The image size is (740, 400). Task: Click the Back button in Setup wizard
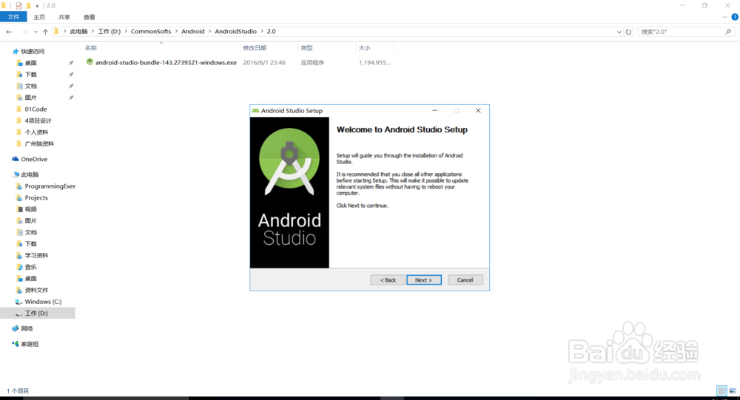click(388, 279)
